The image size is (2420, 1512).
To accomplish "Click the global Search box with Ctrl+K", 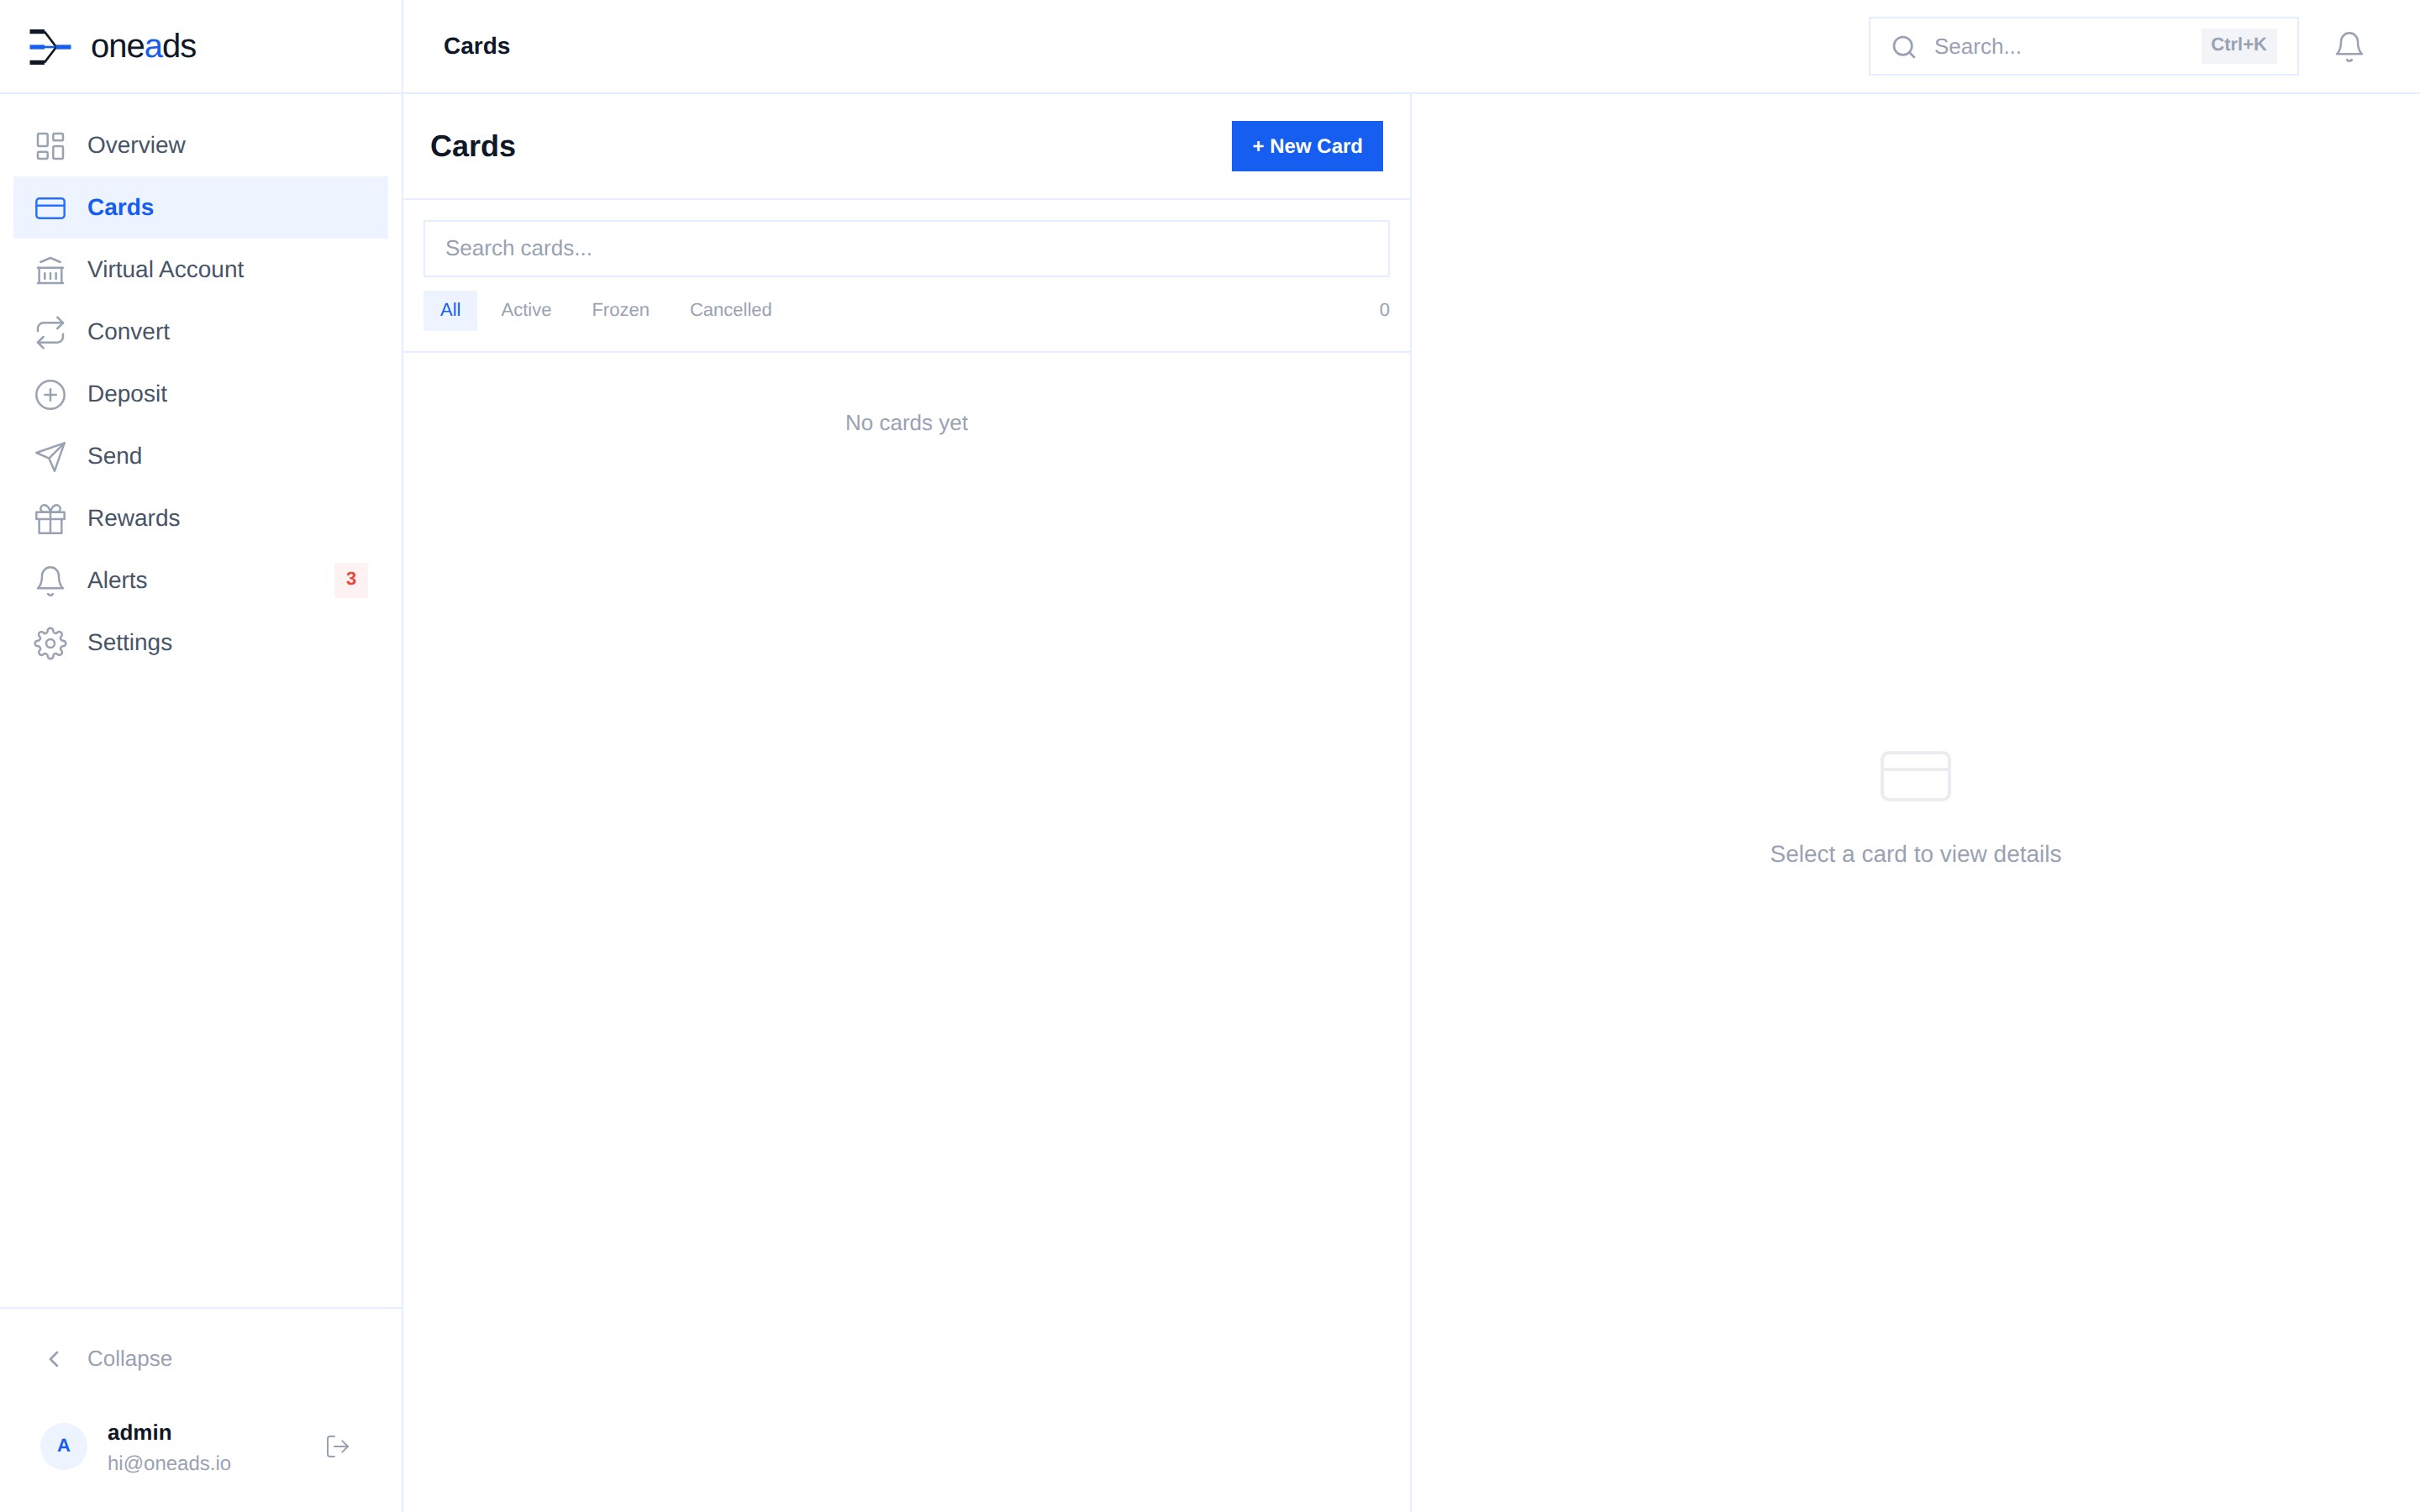I will [x=2060, y=47].
